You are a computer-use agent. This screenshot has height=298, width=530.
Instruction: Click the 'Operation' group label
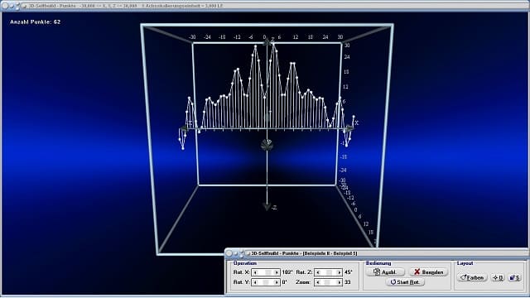245,263
